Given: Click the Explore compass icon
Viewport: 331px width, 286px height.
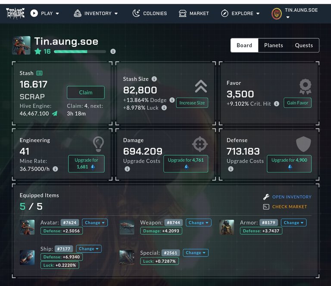Looking at the screenshot, I should 225,13.
